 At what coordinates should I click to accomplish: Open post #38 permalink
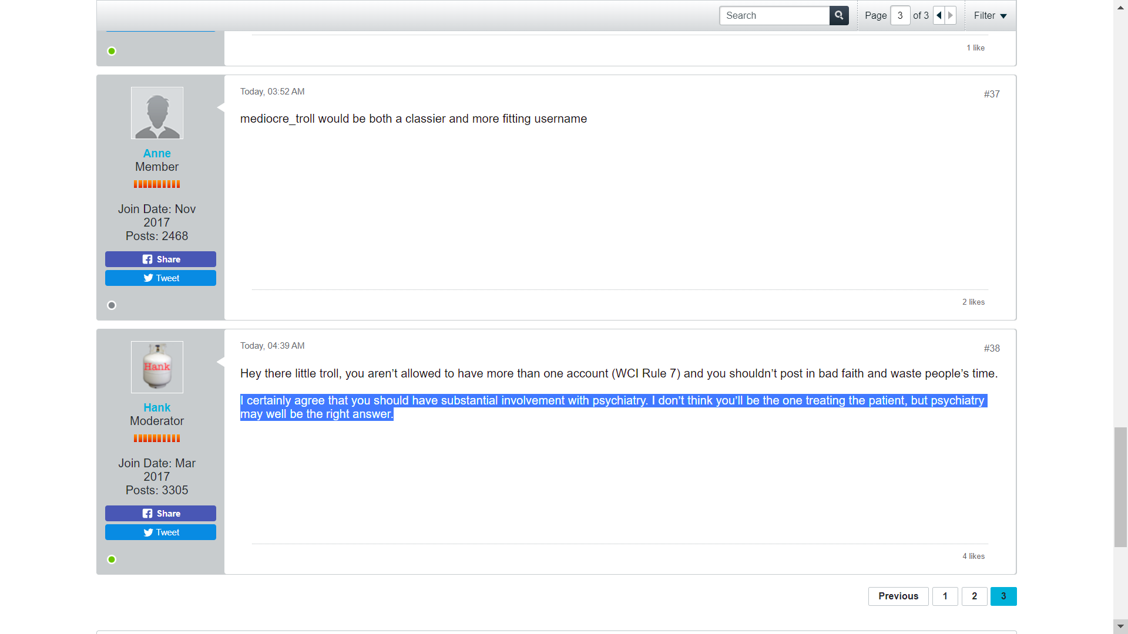[x=992, y=348]
